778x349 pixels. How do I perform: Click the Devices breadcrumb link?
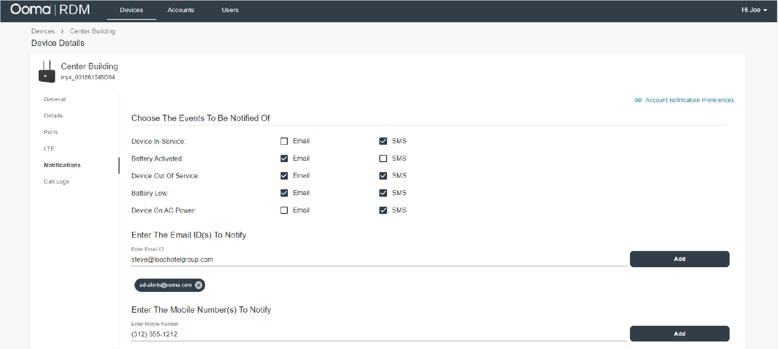(43, 31)
